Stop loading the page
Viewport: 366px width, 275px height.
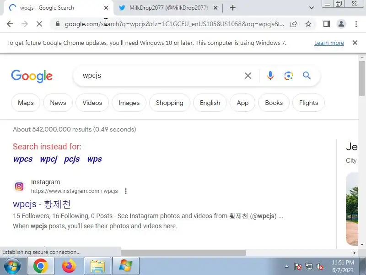pyautogui.click(x=39, y=24)
